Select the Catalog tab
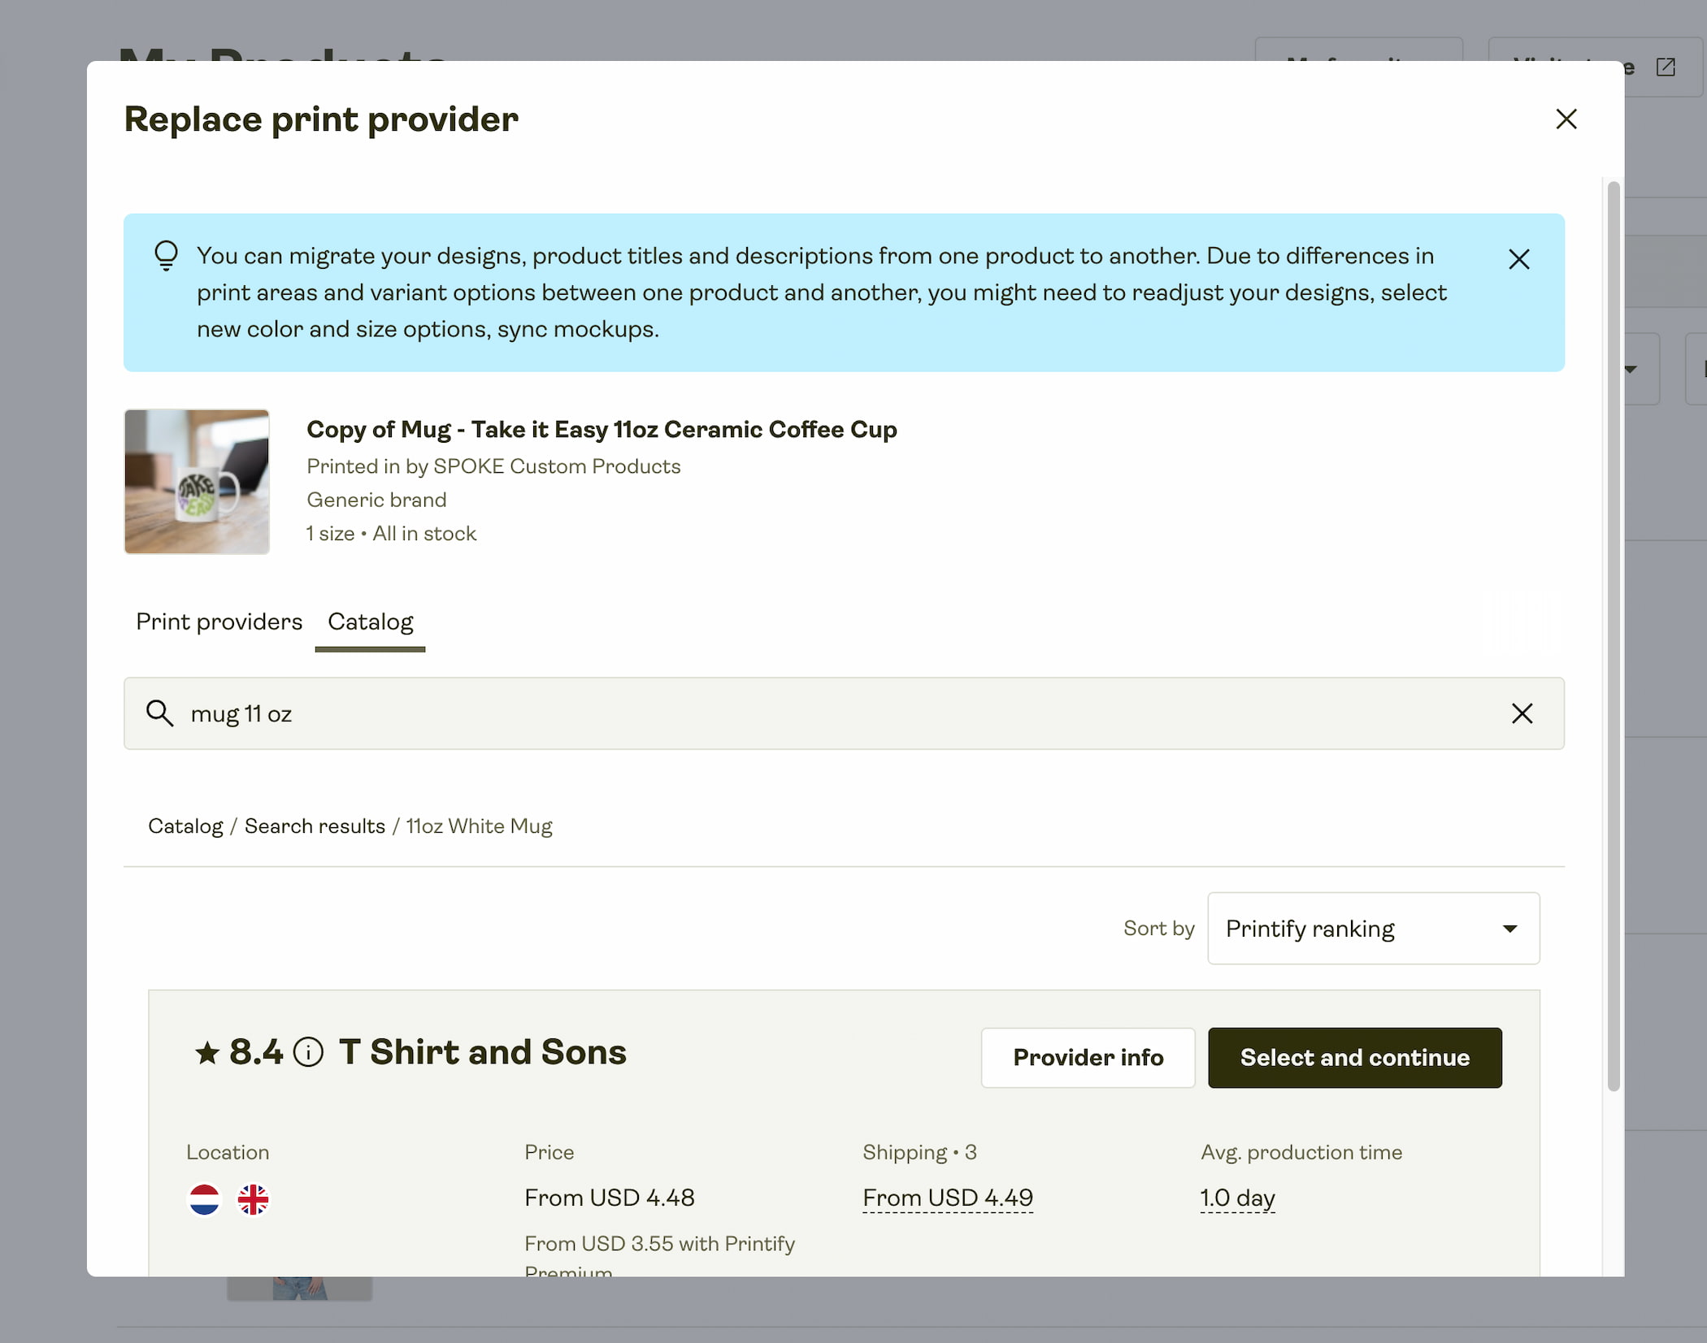This screenshot has height=1343, width=1707. coord(370,622)
